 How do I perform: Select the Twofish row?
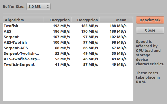68,26
